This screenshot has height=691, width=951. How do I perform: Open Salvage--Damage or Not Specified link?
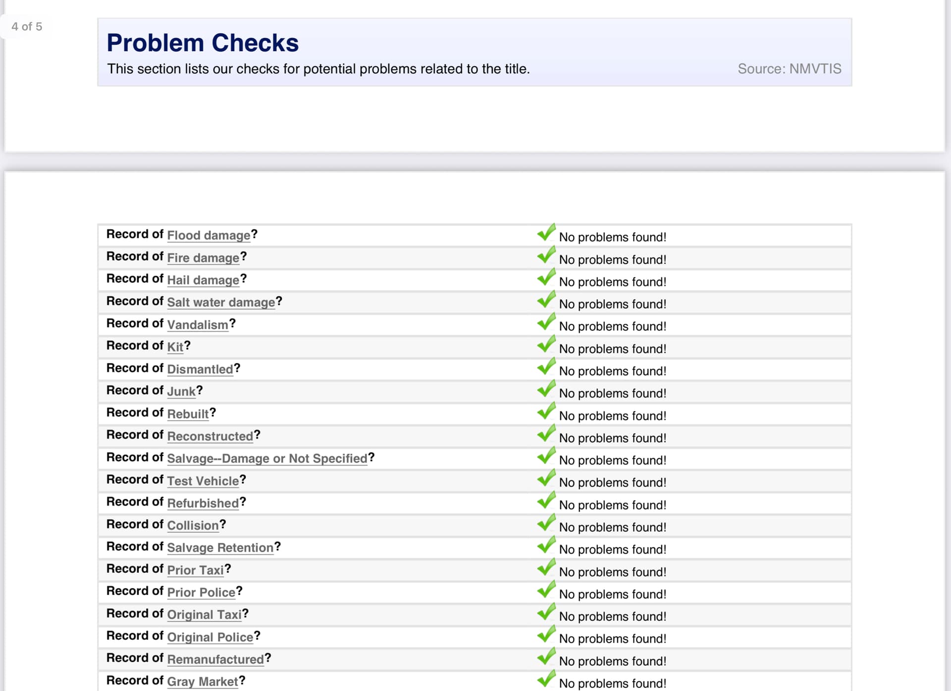267,459
